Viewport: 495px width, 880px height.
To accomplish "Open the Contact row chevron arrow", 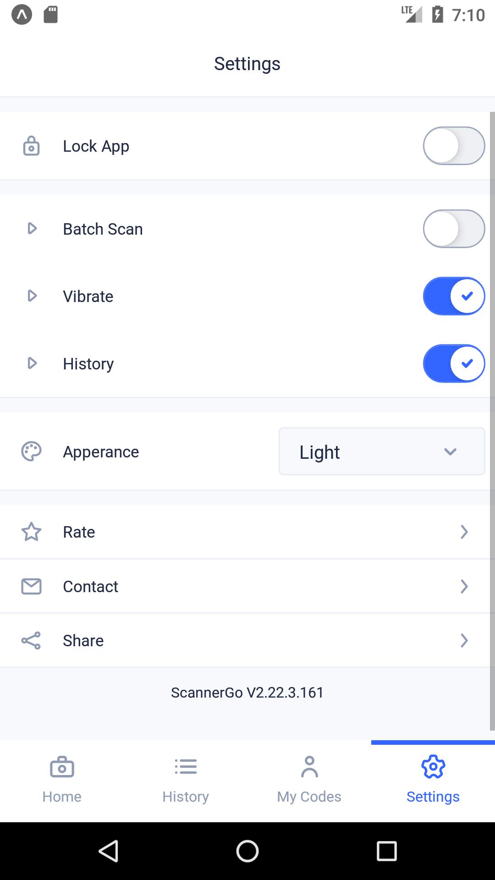I will pyautogui.click(x=464, y=586).
